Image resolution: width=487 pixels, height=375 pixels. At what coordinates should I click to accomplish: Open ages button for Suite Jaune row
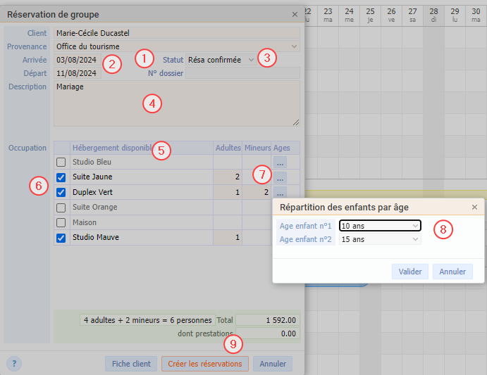(281, 177)
